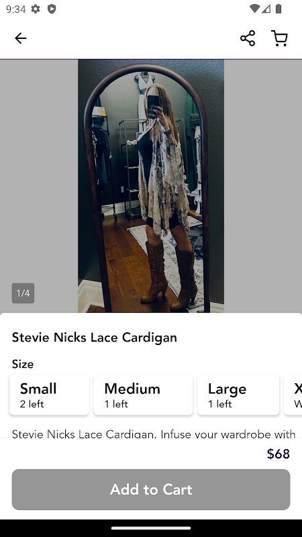The height and width of the screenshot is (537, 302).
Task: Tap the shield play icon in status bar
Action: coord(52,9)
